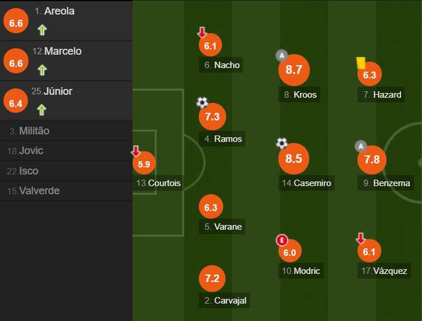Open Carvajal's 7.2 rating bubble
422x321 pixels.
(x=212, y=279)
